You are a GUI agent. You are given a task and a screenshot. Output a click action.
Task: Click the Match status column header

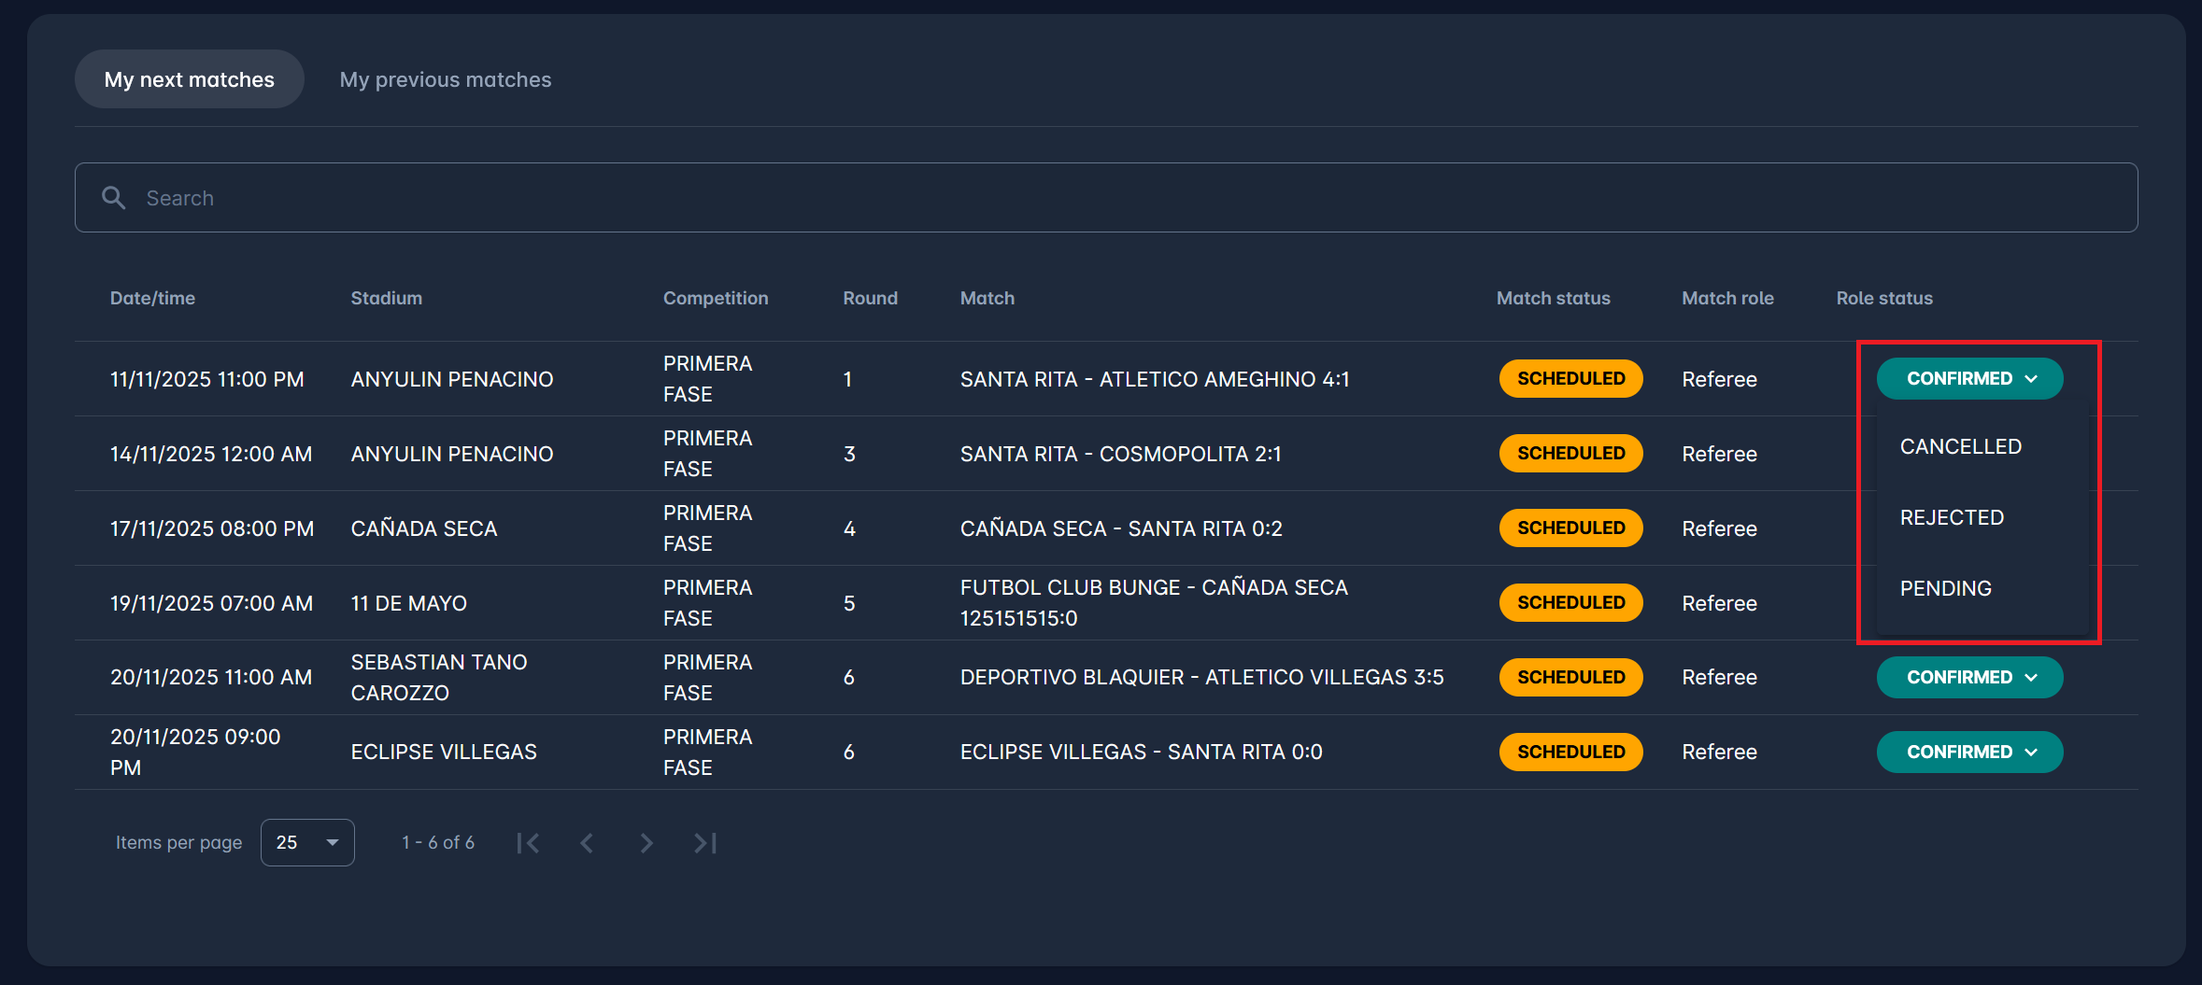[1553, 299]
